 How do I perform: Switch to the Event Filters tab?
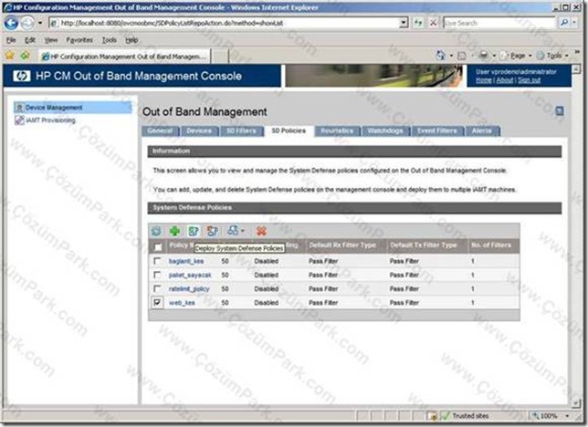[x=437, y=130]
